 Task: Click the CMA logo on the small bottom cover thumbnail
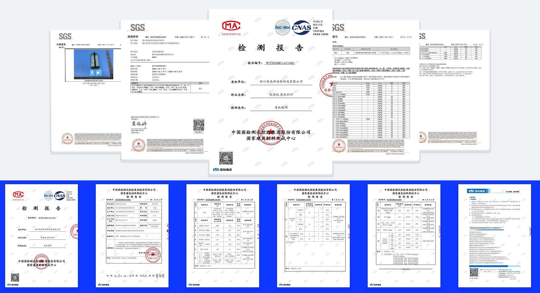pyautogui.click(x=18, y=195)
